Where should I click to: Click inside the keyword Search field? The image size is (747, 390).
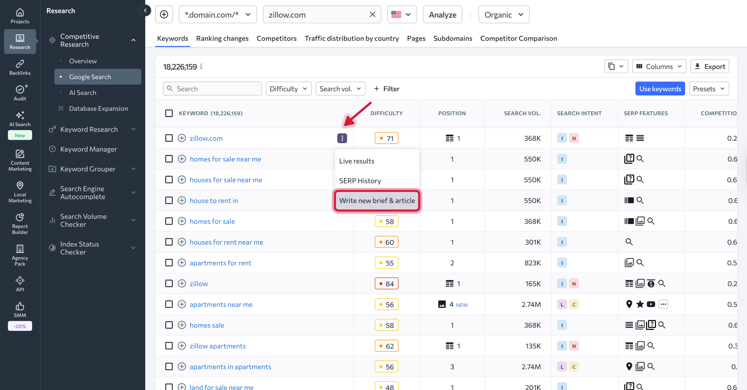pos(215,89)
